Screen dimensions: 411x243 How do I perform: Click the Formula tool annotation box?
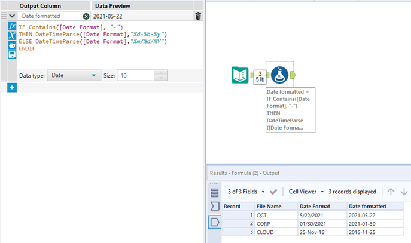pyautogui.click(x=290, y=110)
